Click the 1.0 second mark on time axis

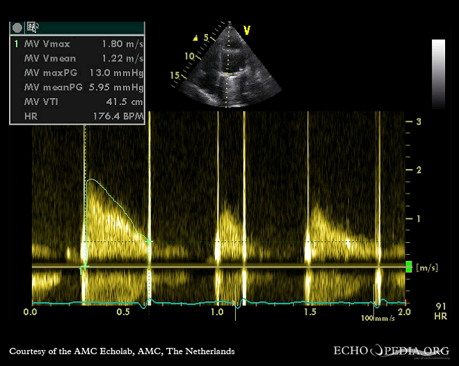(x=218, y=313)
